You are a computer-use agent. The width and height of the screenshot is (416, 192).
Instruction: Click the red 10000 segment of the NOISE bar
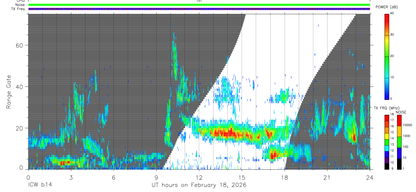tap(399, 121)
